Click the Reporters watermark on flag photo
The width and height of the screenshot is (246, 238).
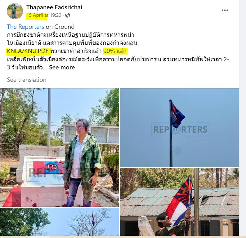click(180, 129)
